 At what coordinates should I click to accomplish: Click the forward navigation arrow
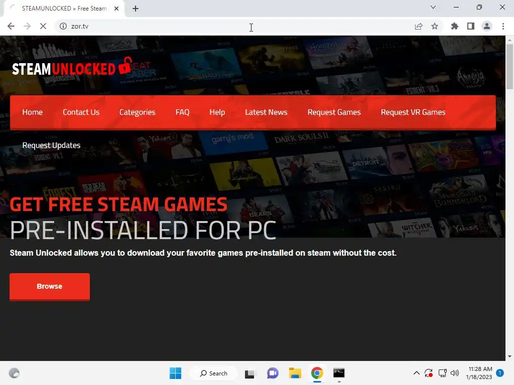coord(27,26)
